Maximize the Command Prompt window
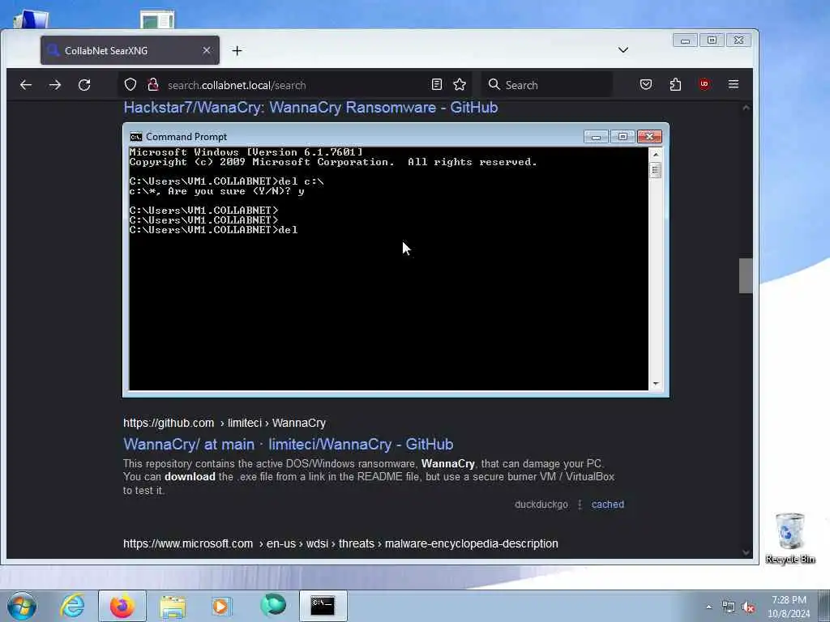The height and width of the screenshot is (622, 830). 622,137
